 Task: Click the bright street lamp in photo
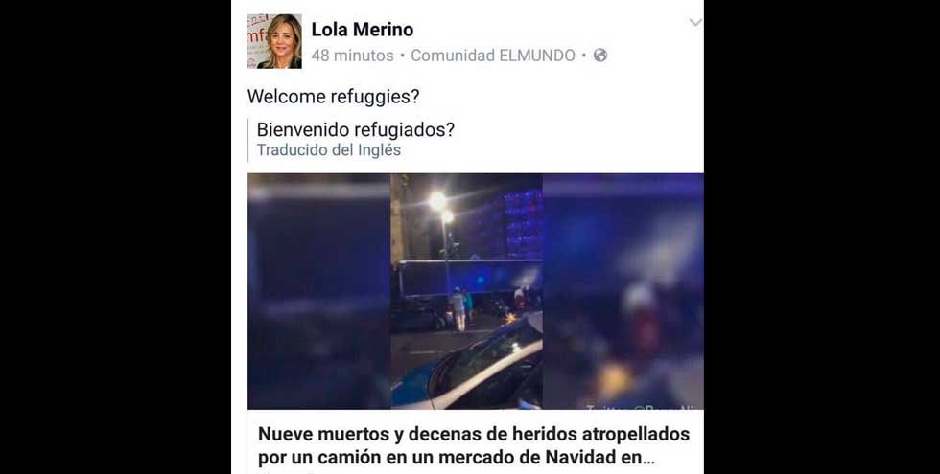coord(438,201)
